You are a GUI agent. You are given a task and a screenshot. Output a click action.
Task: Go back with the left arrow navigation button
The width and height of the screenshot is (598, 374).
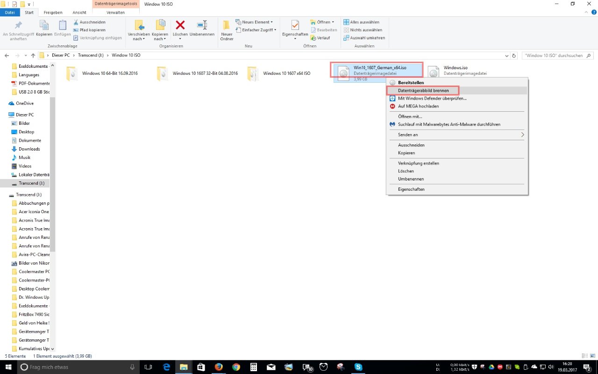pyautogui.click(x=7, y=55)
